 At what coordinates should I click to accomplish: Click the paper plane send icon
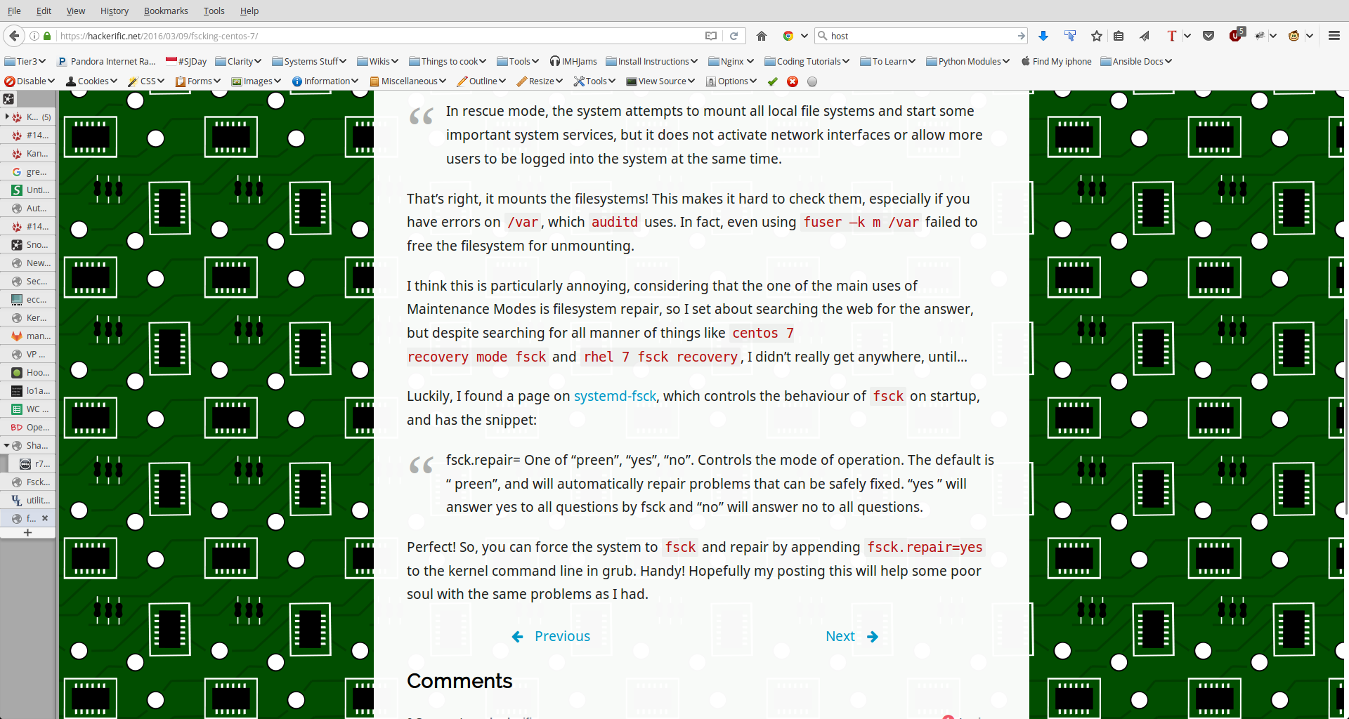[1145, 36]
